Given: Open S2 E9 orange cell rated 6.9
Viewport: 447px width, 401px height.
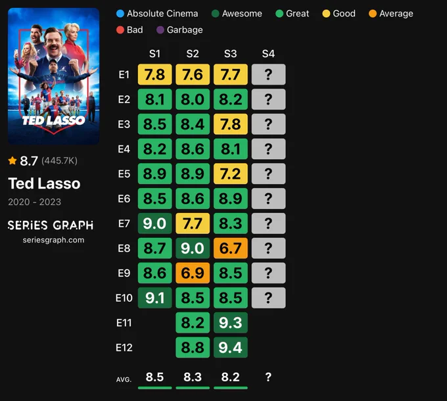Looking at the screenshot, I should point(193,273).
